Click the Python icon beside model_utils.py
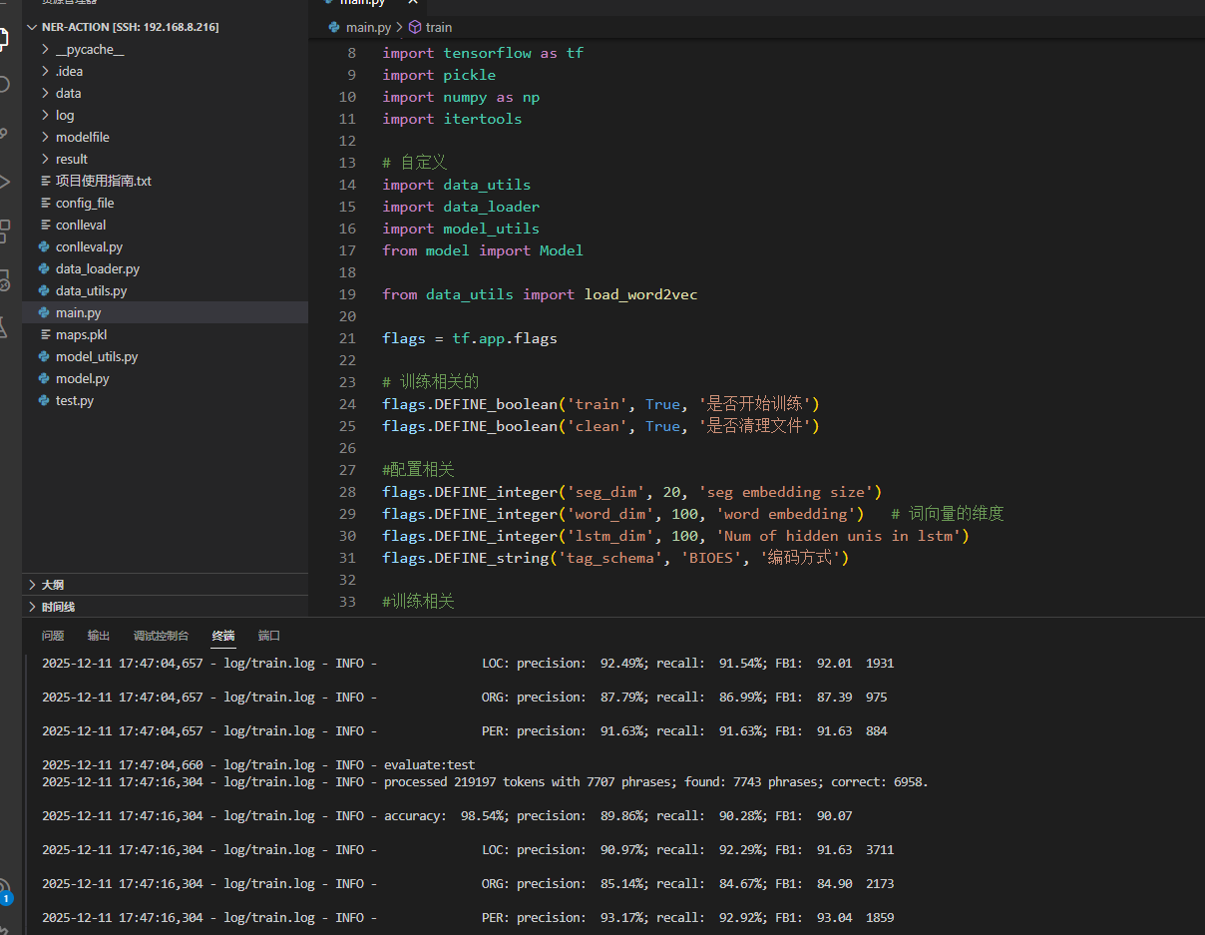 click(44, 356)
